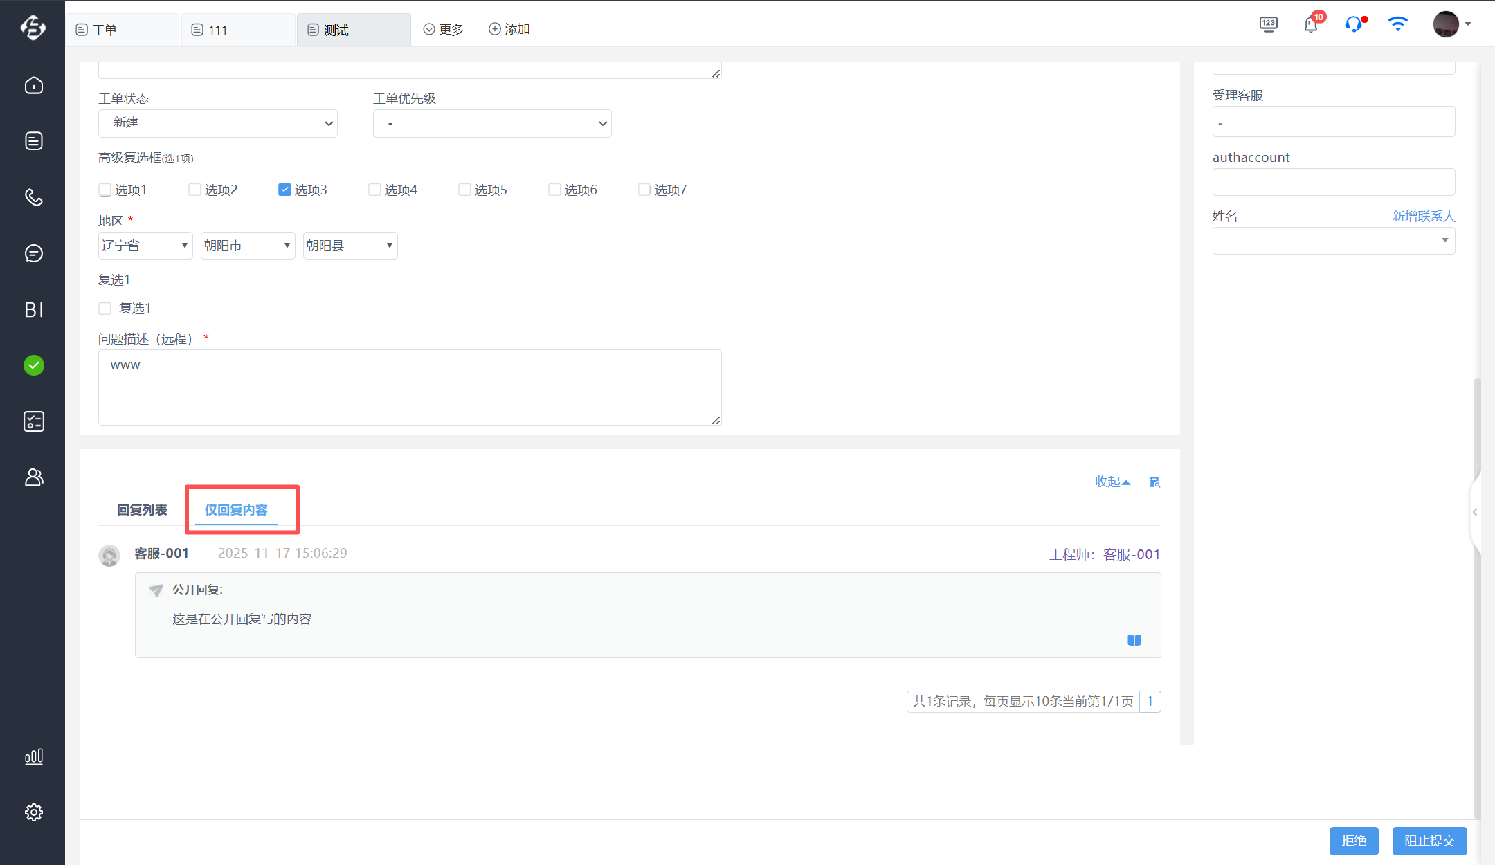Open the 辽宁省 province dropdown
The width and height of the screenshot is (1495, 865).
pos(145,246)
